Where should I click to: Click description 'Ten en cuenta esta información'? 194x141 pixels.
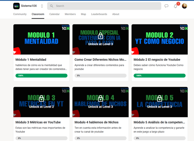pyautogui.click(x=98, y=130)
